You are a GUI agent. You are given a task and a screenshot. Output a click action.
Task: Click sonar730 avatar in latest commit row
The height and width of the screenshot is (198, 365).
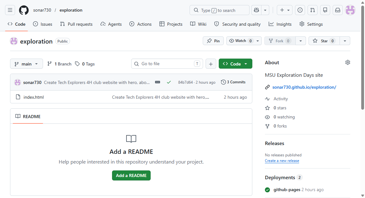tap(18, 82)
